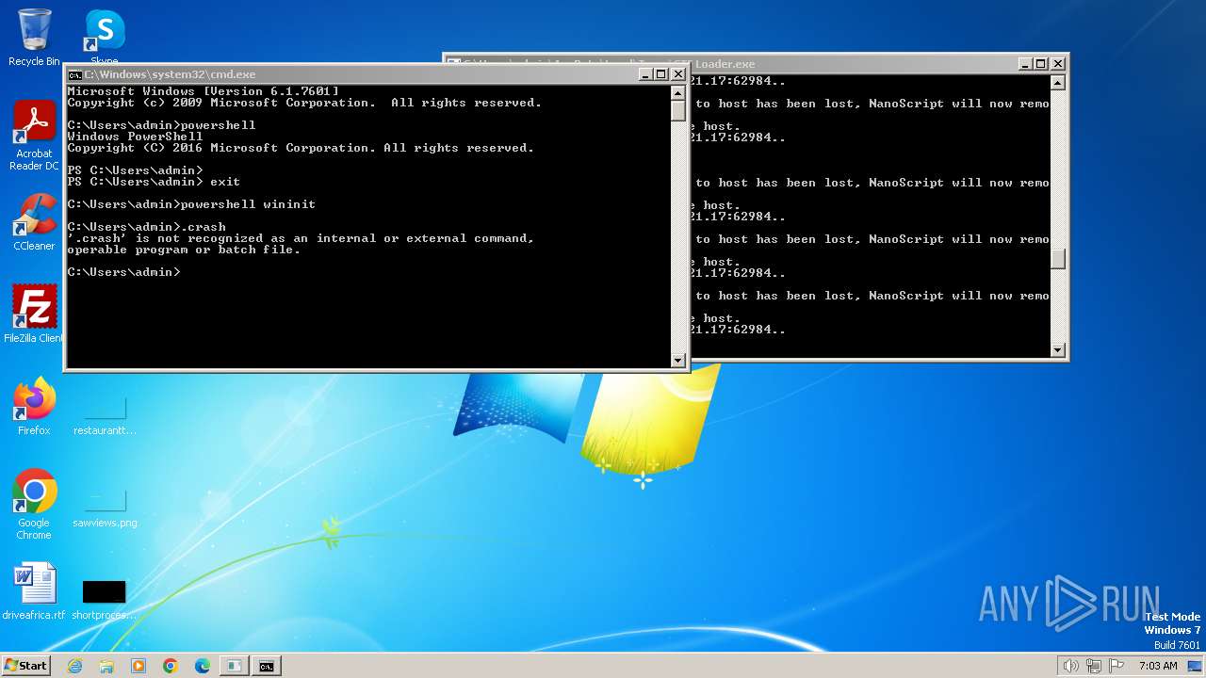The height and width of the screenshot is (678, 1206).
Task: Maximize the Loader.exe window
Action: click(1041, 64)
